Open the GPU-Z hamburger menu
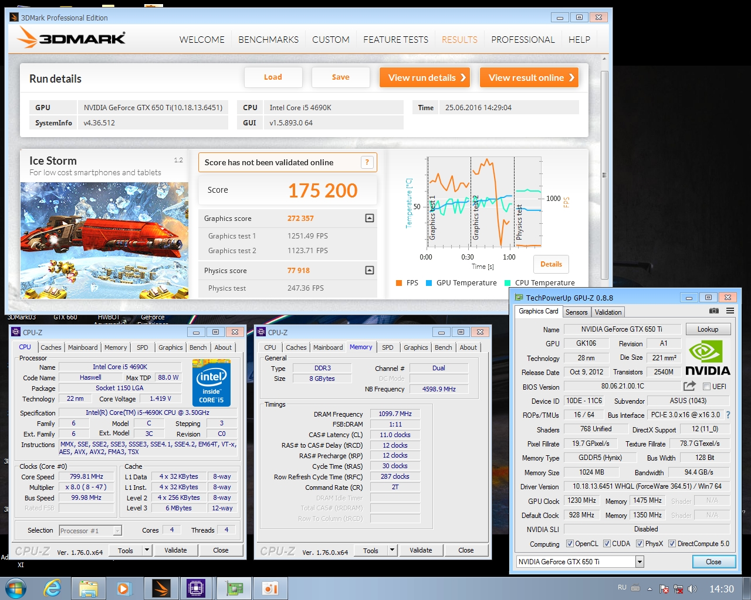The width and height of the screenshot is (751, 600). [x=730, y=311]
